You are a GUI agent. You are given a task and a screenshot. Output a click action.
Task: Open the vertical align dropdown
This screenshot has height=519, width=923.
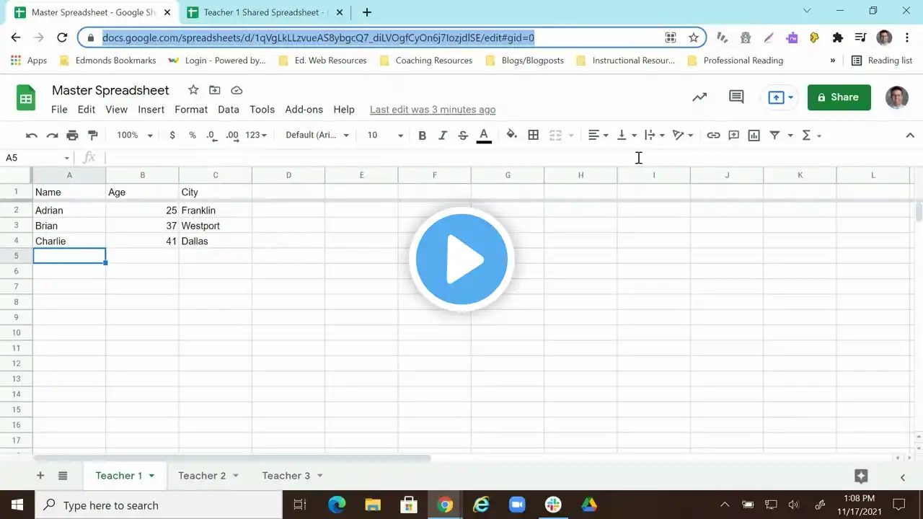pyautogui.click(x=627, y=135)
